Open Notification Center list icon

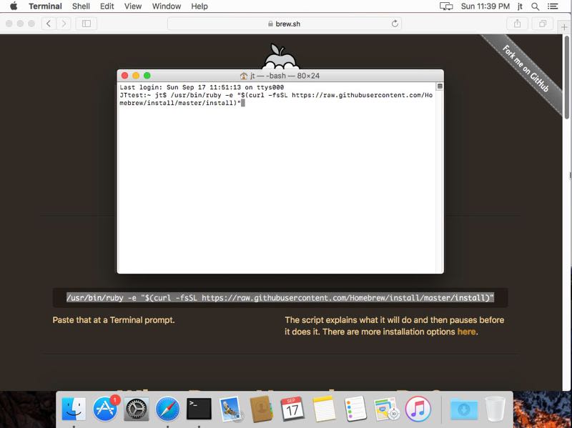[553, 6]
